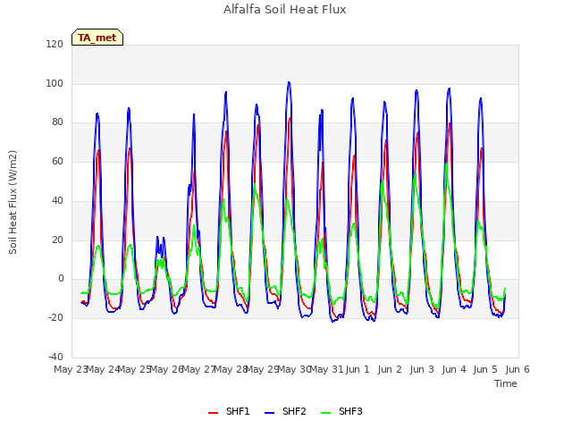This screenshot has width=572, height=429.
Task: Click the red SHF1 legend line marker
Action: pyautogui.click(x=213, y=413)
